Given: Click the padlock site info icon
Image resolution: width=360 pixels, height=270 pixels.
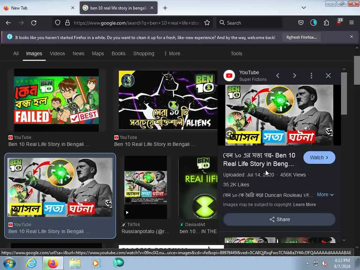Looking at the screenshot, I should pos(67,23).
